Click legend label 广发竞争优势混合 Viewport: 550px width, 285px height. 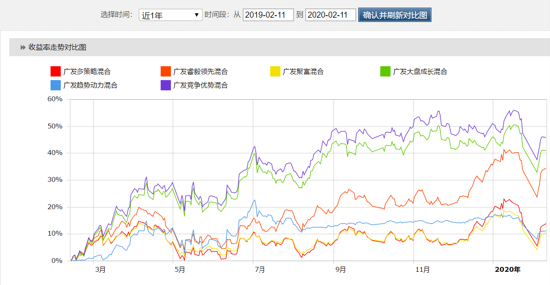(x=201, y=85)
